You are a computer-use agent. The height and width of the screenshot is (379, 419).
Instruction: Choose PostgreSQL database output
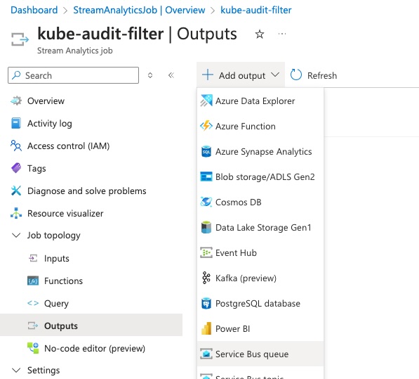coord(260,303)
